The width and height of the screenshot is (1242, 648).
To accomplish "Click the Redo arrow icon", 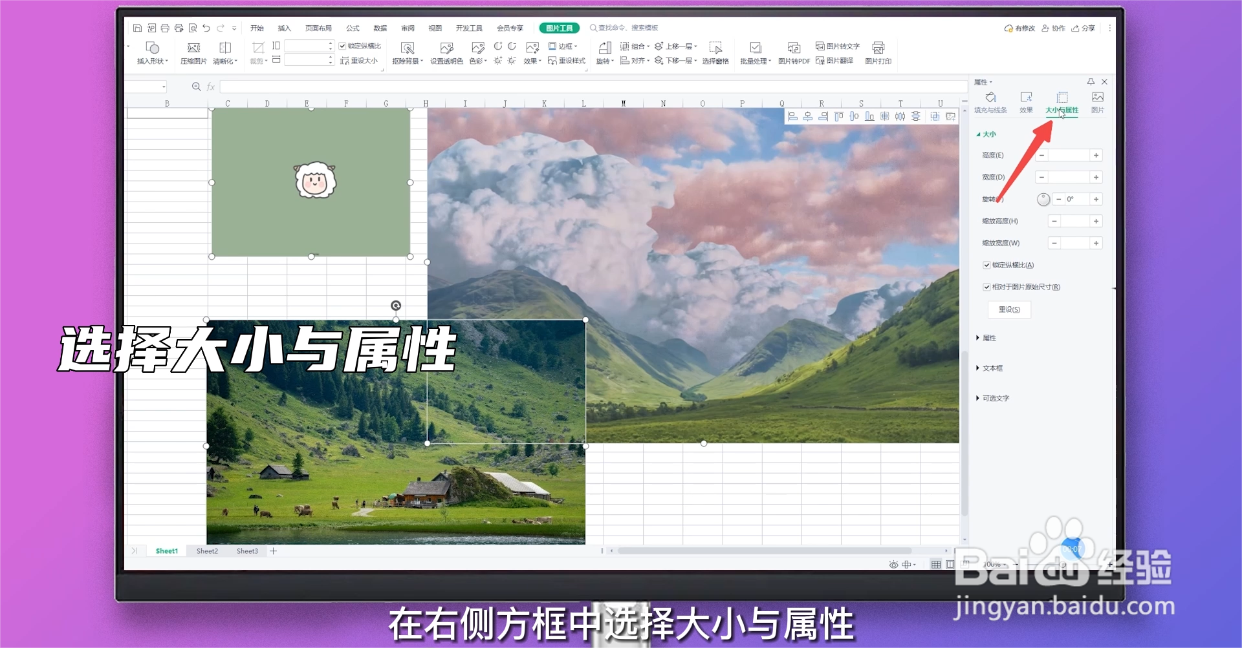I will (221, 28).
